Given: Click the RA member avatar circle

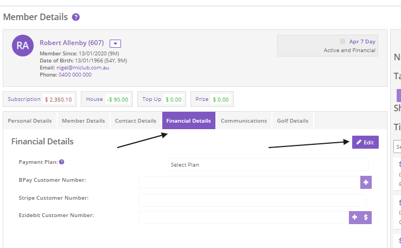Looking at the screenshot, I should 23,46.
